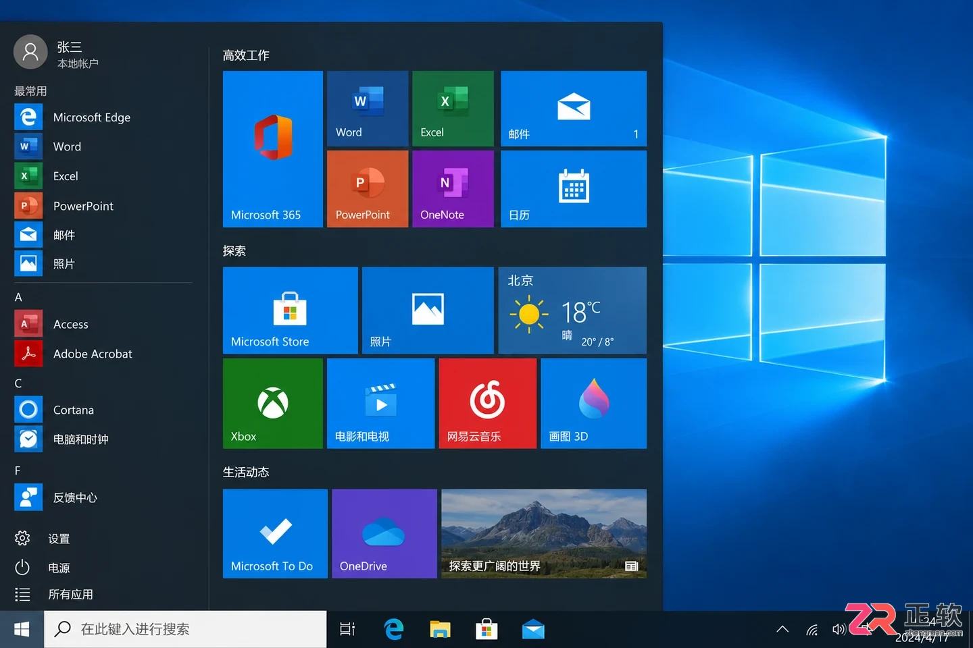Image resolution: width=973 pixels, height=648 pixels.
Task: Open the 网易云音乐 tile
Action: coord(487,403)
